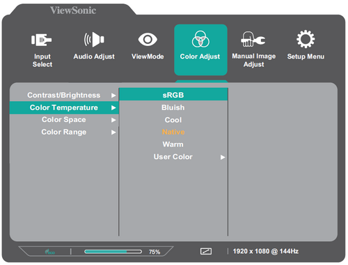
Task: Click the 75% value text
Action: point(155,252)
